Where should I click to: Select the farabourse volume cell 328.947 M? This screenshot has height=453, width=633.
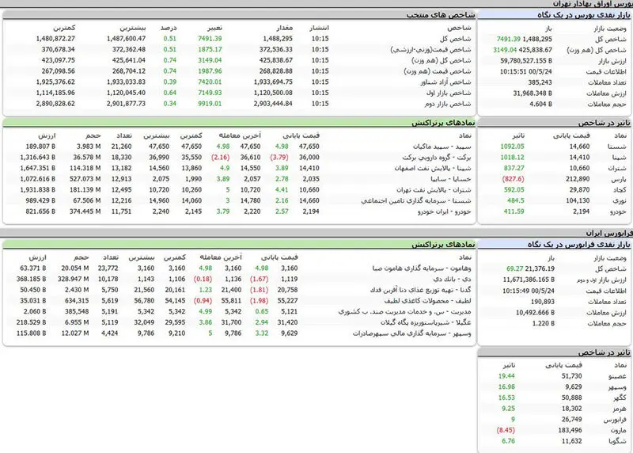[x=73, y=280]
